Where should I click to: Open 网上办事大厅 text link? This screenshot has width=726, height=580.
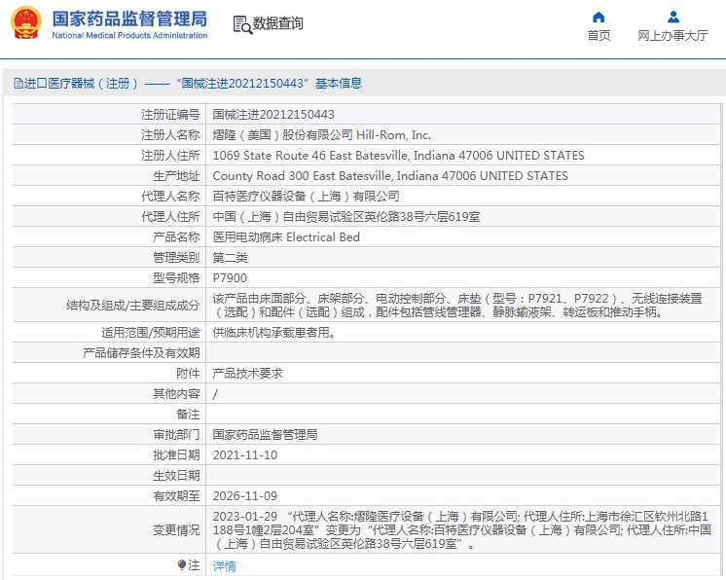coord(672,36)
